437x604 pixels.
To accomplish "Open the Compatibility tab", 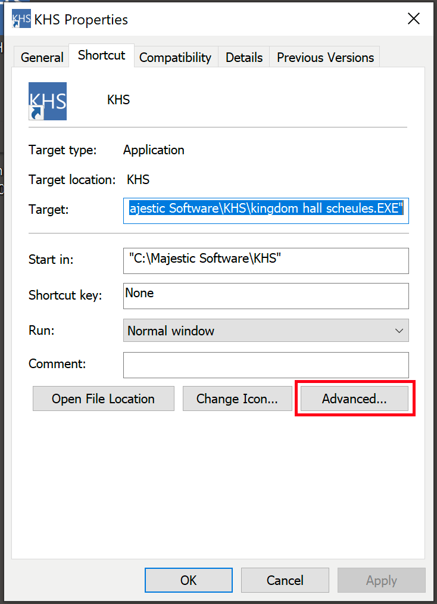I will point(175,57).
